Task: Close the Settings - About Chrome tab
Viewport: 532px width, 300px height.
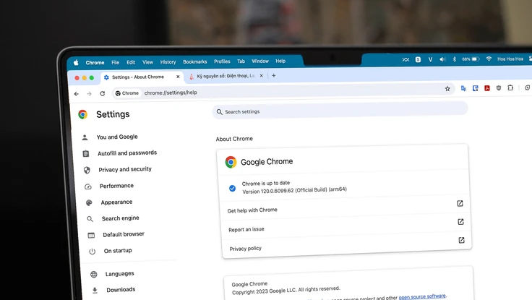Action: point(178,77)
